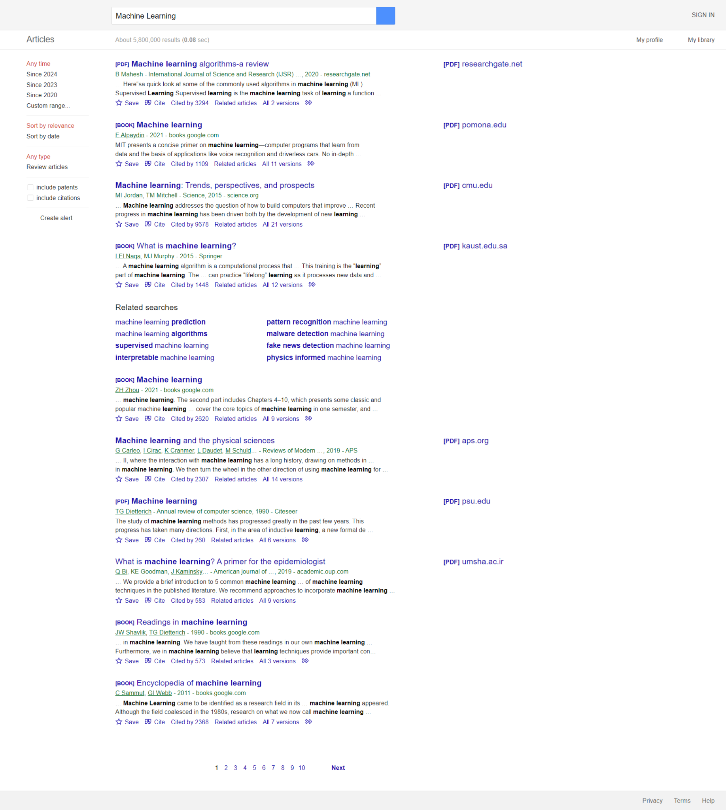Check the include citations option
Screen dimensions: 726x810
pyautogui.click(x=31, y=197)
